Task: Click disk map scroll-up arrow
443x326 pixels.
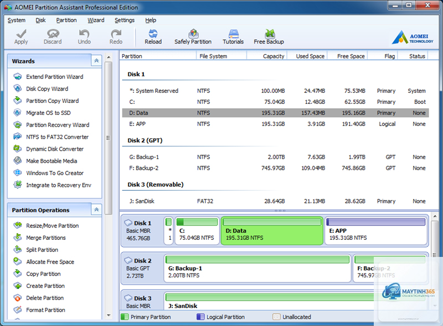Action: (435, 216)
